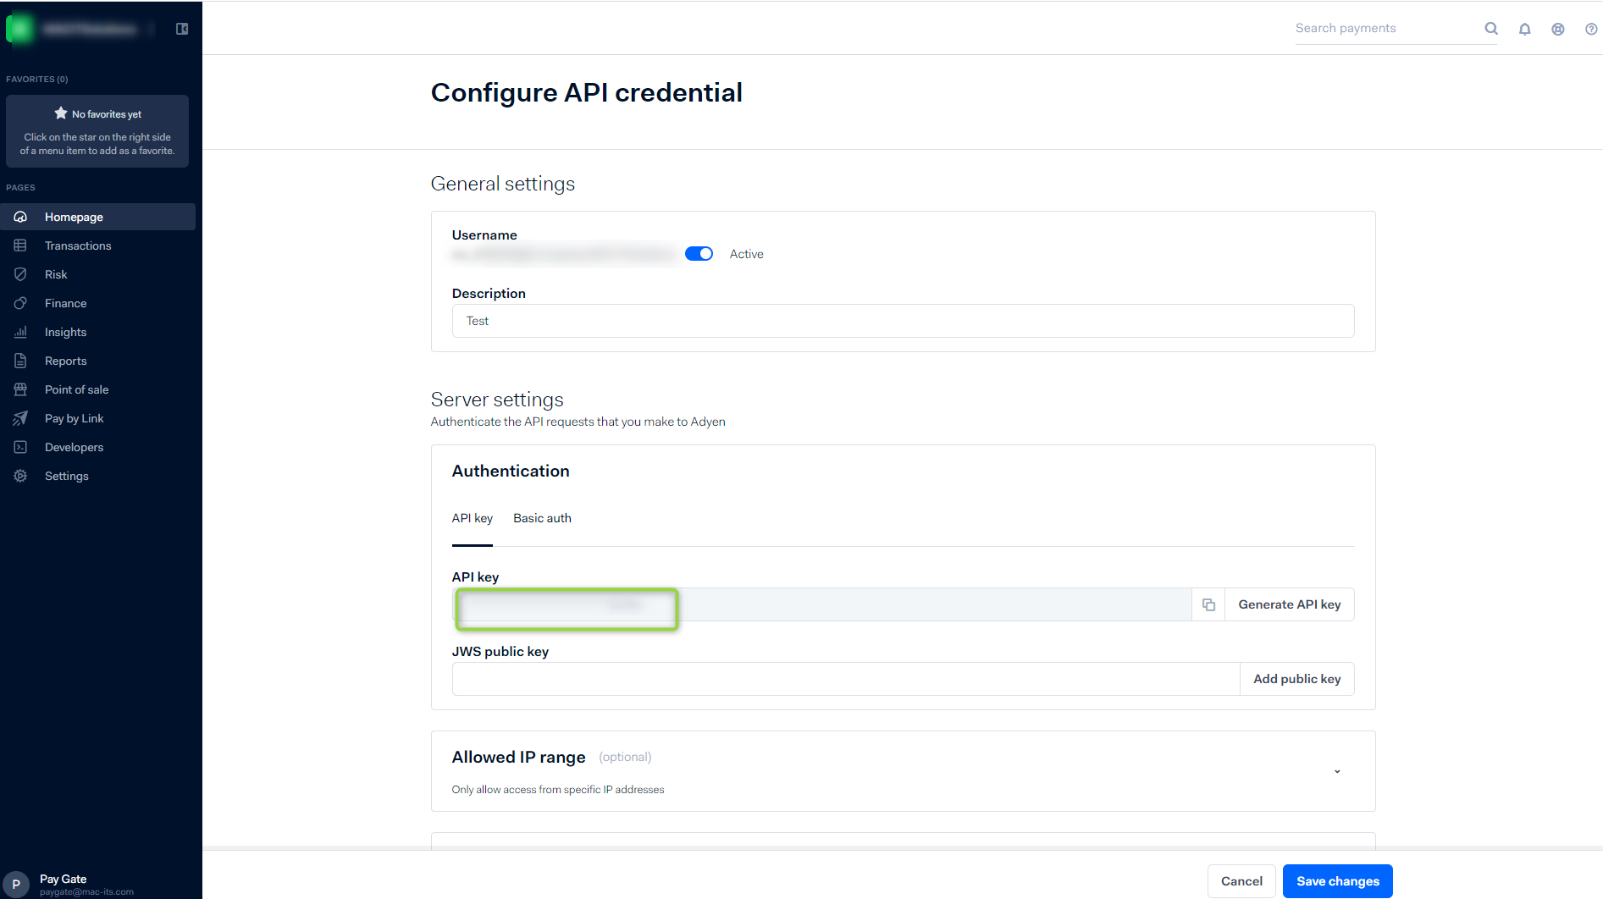Click the green company logo
Viewport: 1603px width, 899px height.
(19, 29)
